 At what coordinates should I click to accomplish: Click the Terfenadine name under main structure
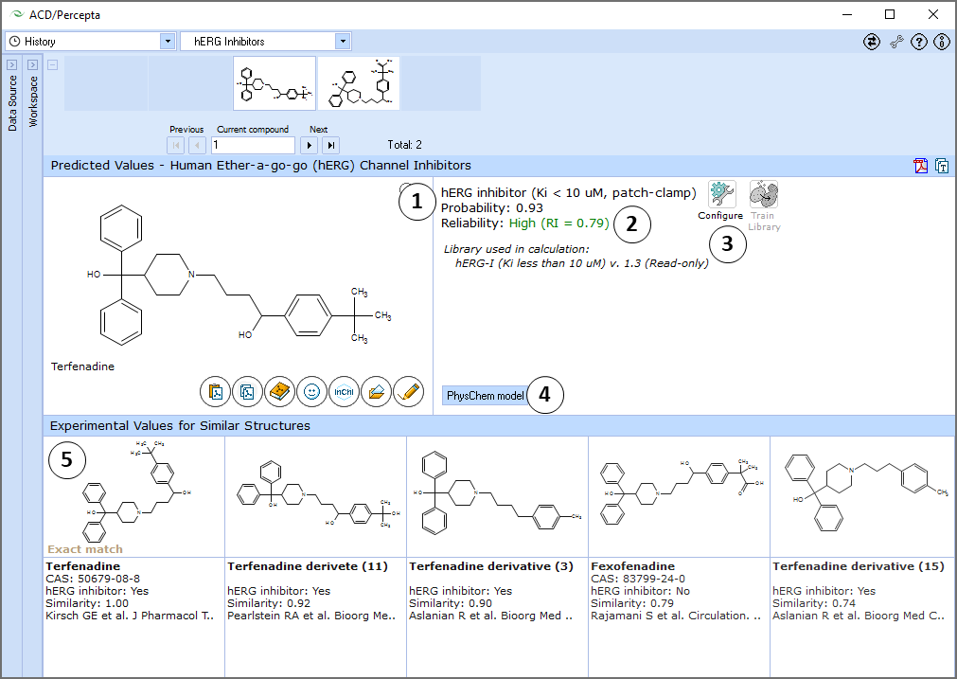pyautogui.click(x=82, y=366)
